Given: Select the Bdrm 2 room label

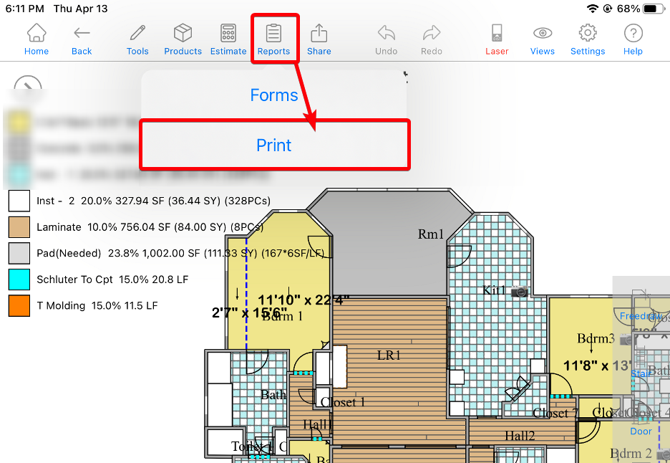Looking at the screenshot, I should pyautogui.click(x=631, y=453).
